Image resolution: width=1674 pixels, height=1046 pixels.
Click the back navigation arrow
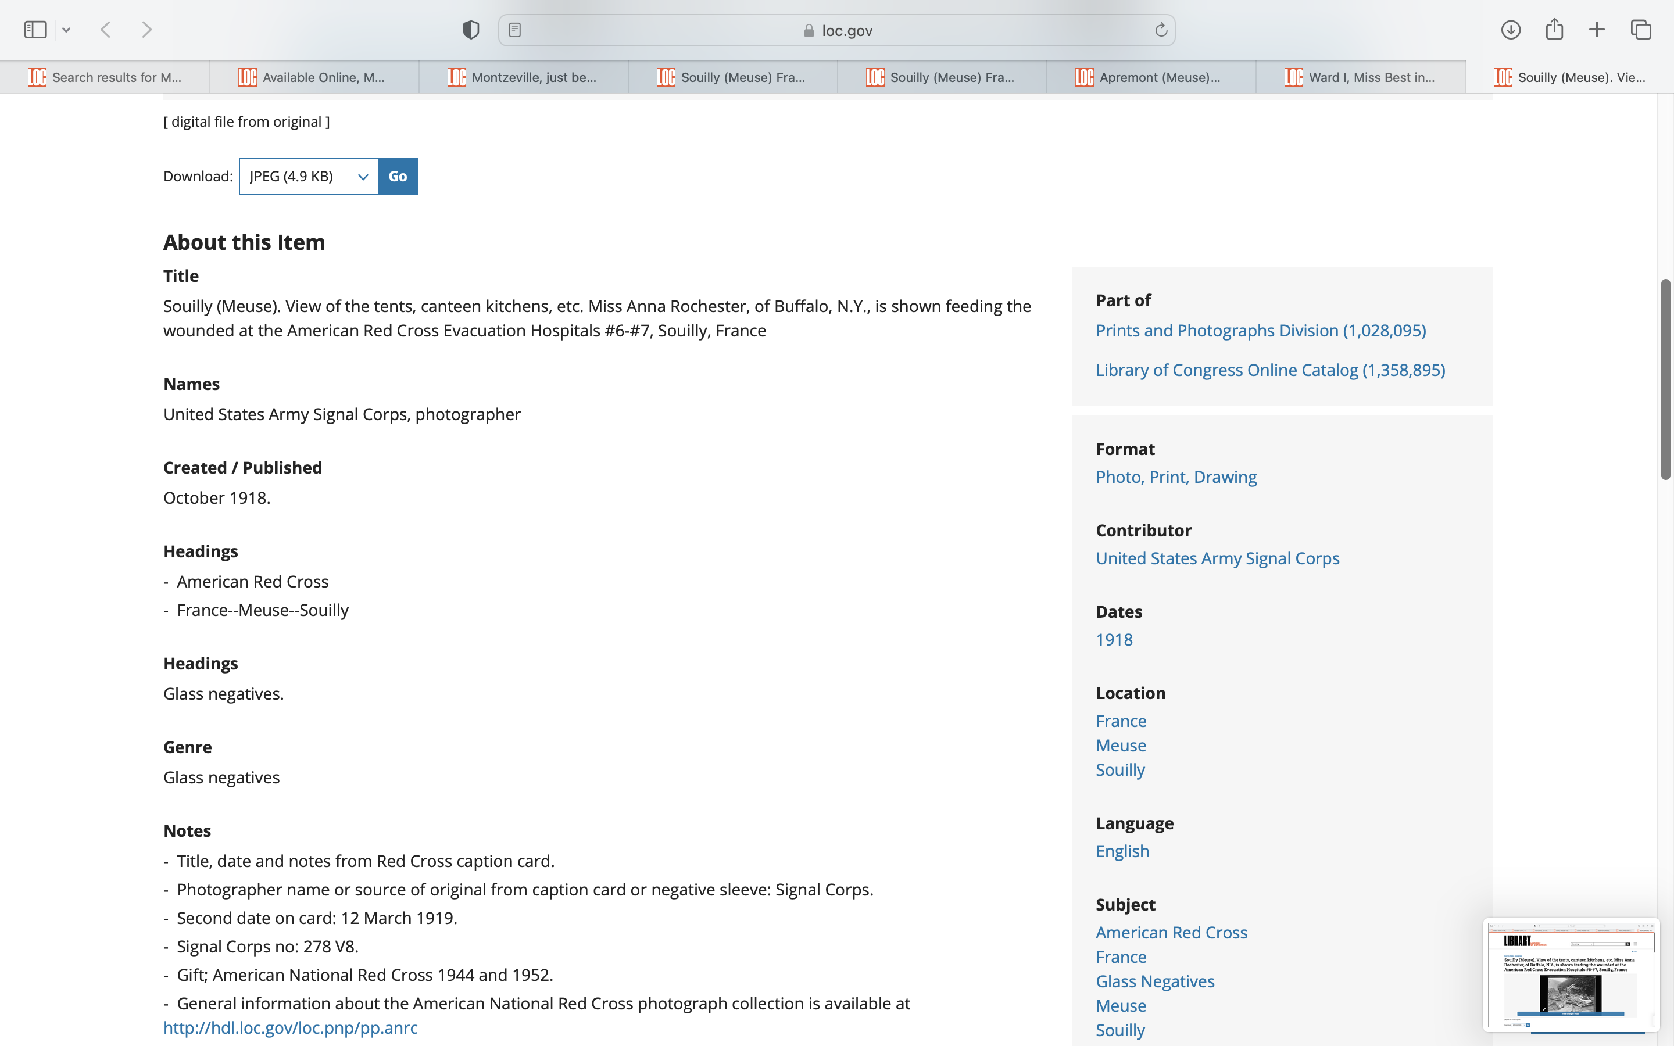coord(106,30)
